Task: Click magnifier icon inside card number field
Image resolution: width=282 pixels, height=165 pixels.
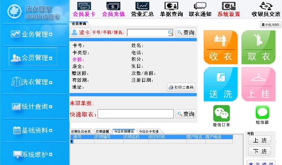Action: 170,32
